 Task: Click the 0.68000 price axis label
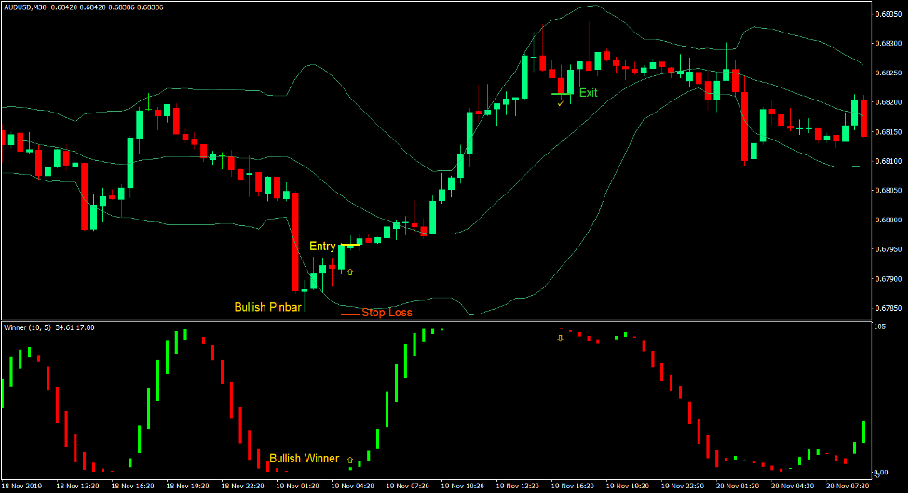[x=888, y=220]
